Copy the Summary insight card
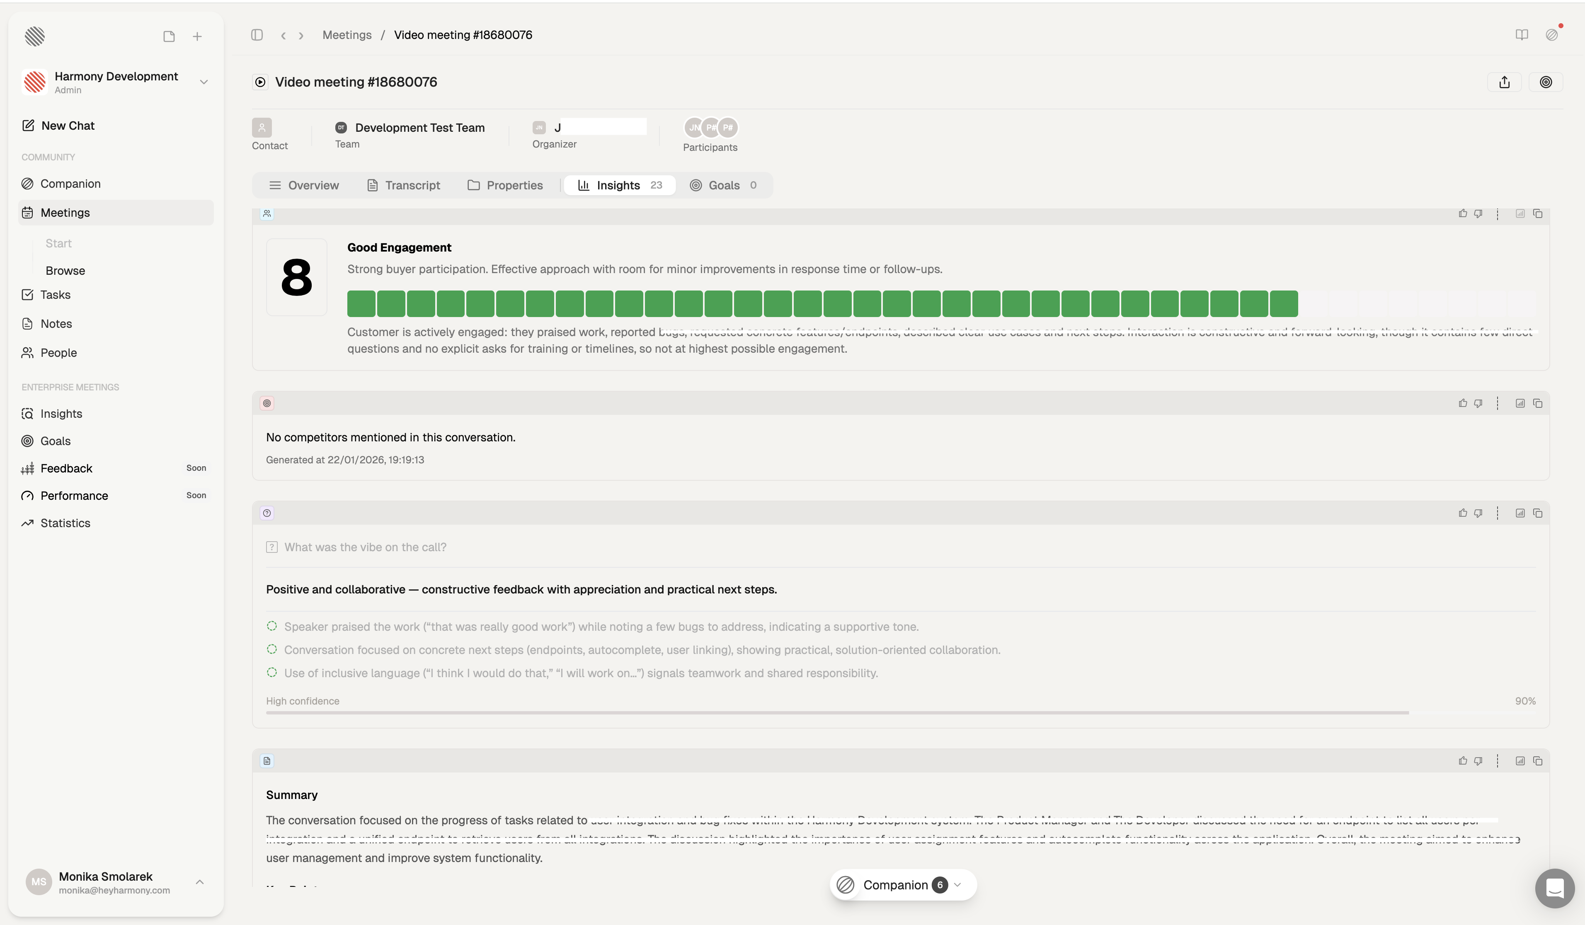This screenshot has height=925, width=1585. pos(1537,761)
